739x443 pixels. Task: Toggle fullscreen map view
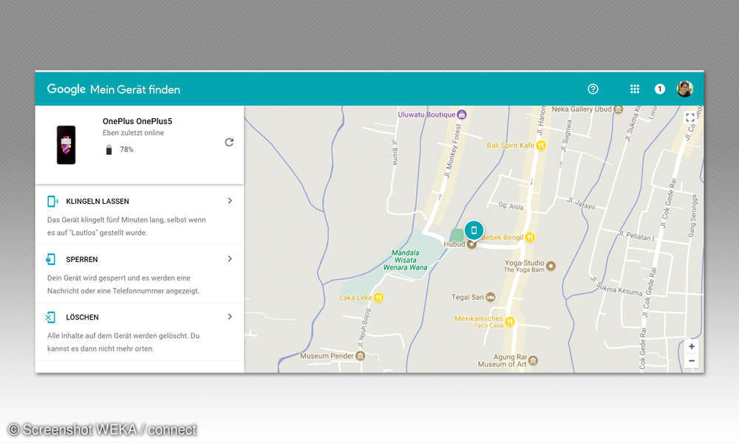point(690,117)
